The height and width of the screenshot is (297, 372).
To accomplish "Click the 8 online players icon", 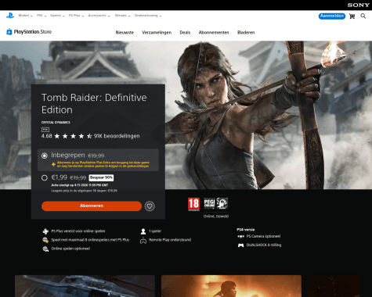I will [45, 240].
